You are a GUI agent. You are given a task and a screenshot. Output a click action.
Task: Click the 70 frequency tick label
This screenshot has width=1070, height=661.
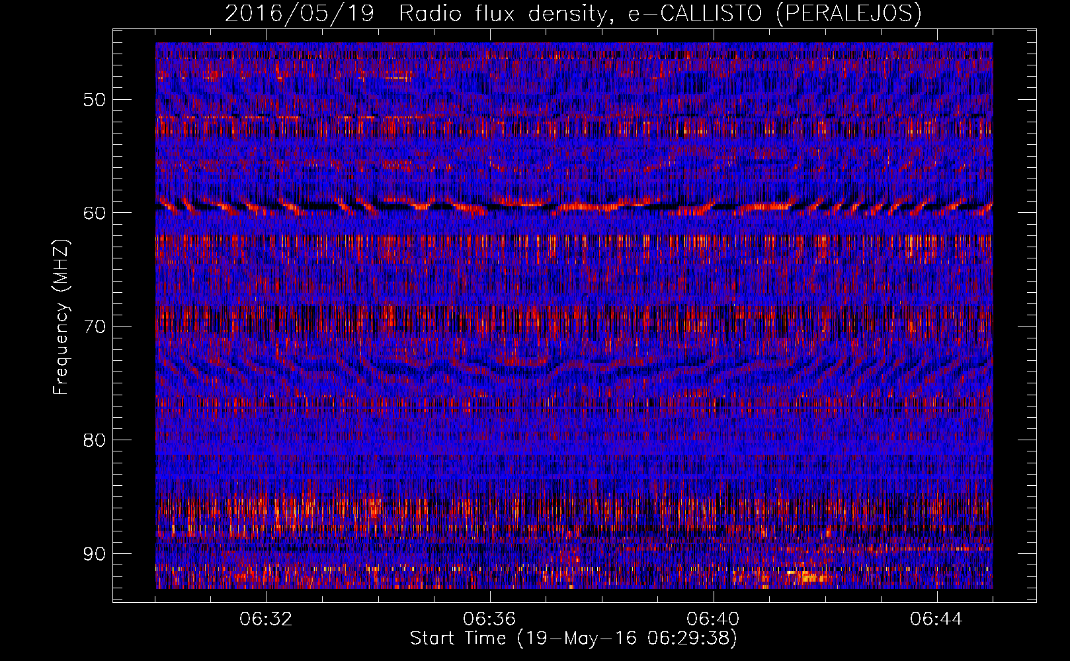(x=94, y=327)
